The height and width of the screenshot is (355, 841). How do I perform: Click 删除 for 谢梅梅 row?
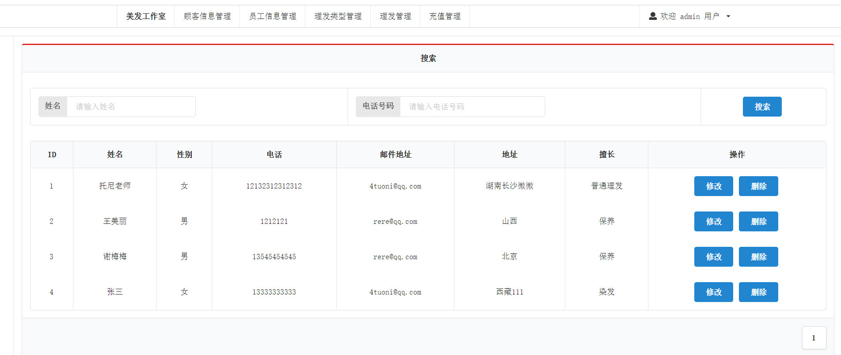click(x=758, y=257)
